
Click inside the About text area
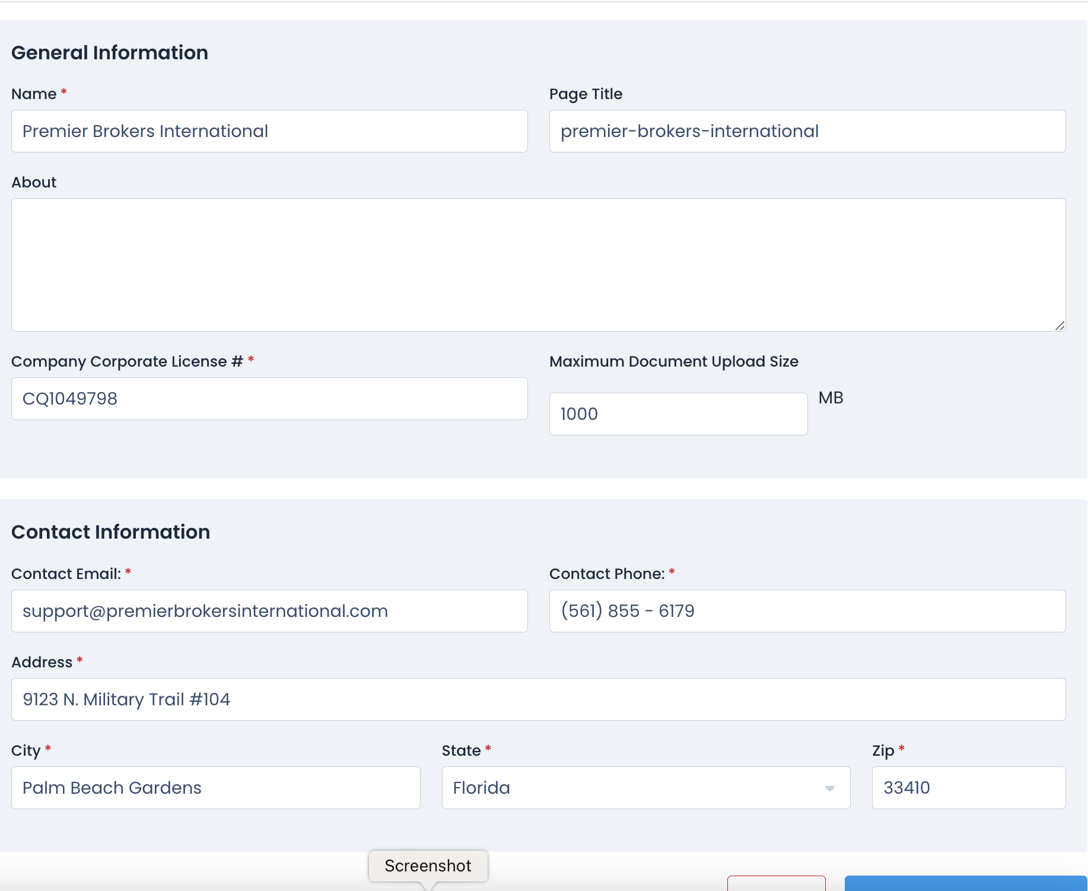539,265
